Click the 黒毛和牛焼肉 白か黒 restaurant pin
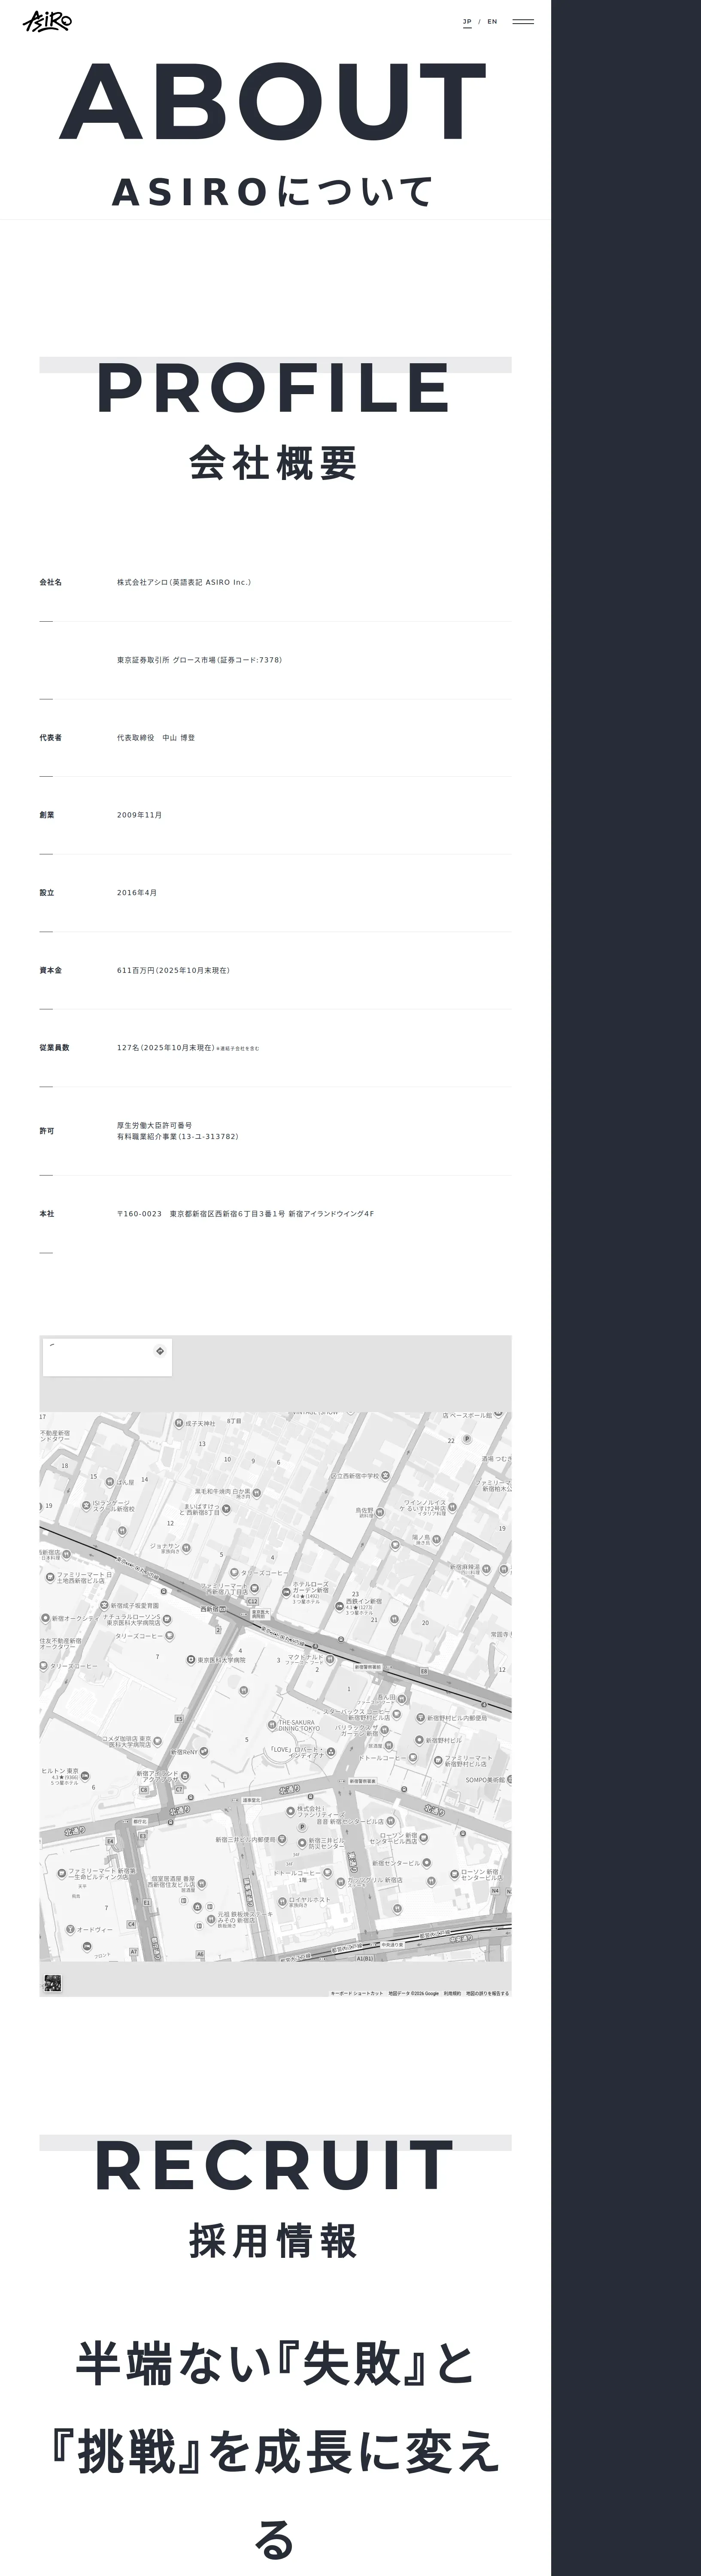The width and height of the screenshot is (701, 2576). pyautogui.click(x=257, y=1492)
